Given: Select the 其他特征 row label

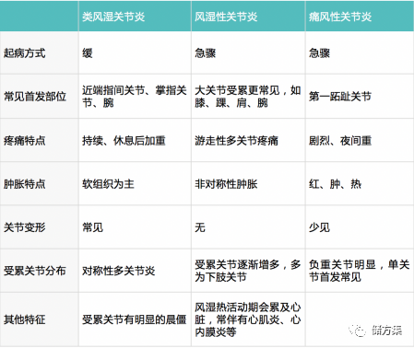Looking at the screenshot, I should coord(24,319).
